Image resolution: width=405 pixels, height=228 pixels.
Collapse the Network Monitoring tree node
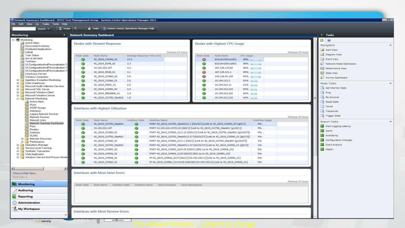[x=18, y=99]
